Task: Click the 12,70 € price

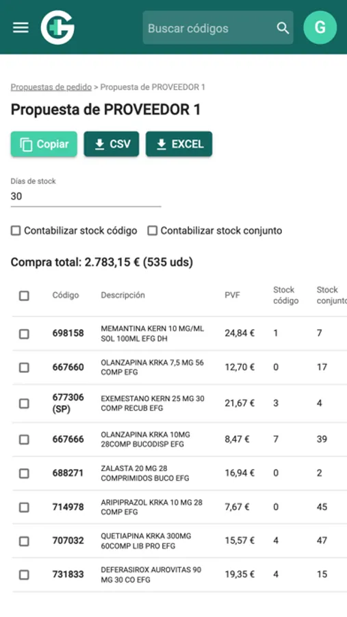Action: (240, 367)
